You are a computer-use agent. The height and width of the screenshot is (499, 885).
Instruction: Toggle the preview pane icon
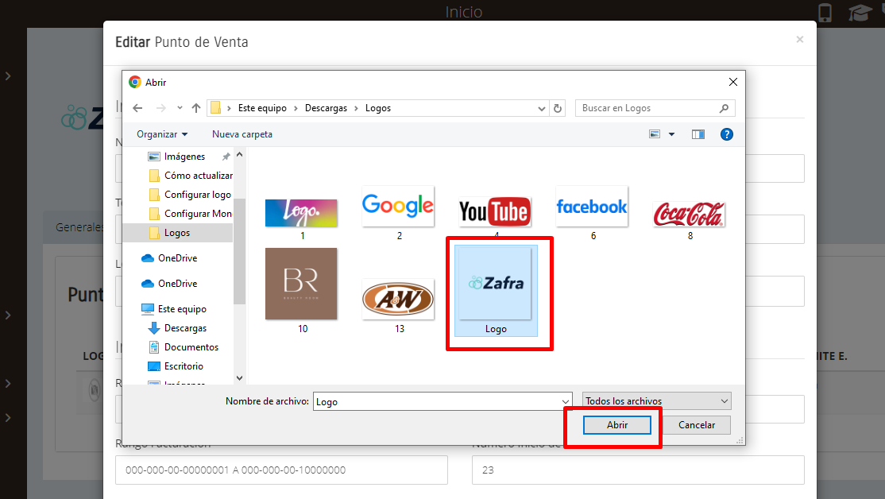tap(698, 134)
